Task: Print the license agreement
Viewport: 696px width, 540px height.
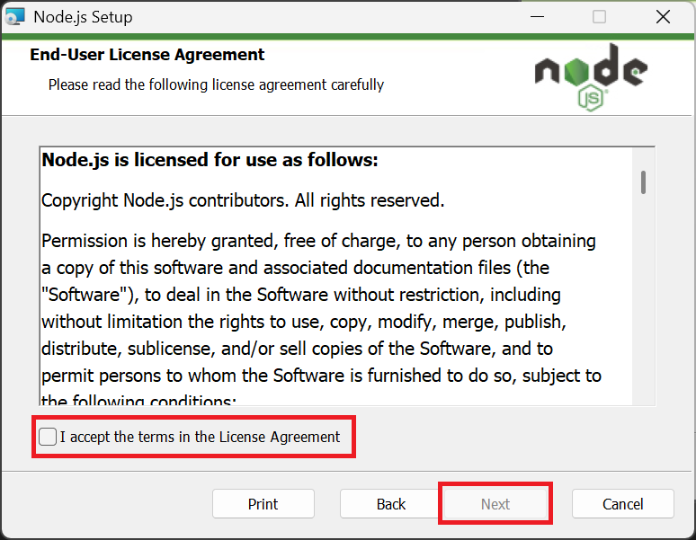Action: 263,504
